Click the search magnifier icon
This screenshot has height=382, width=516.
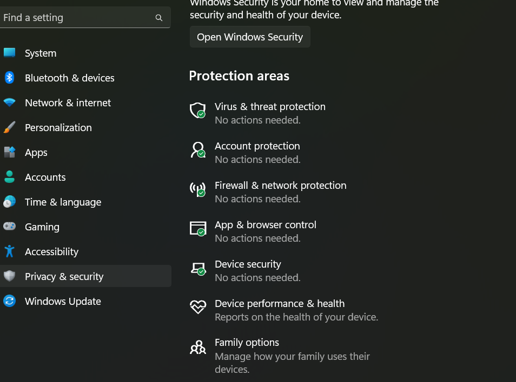tap(159, 18)
